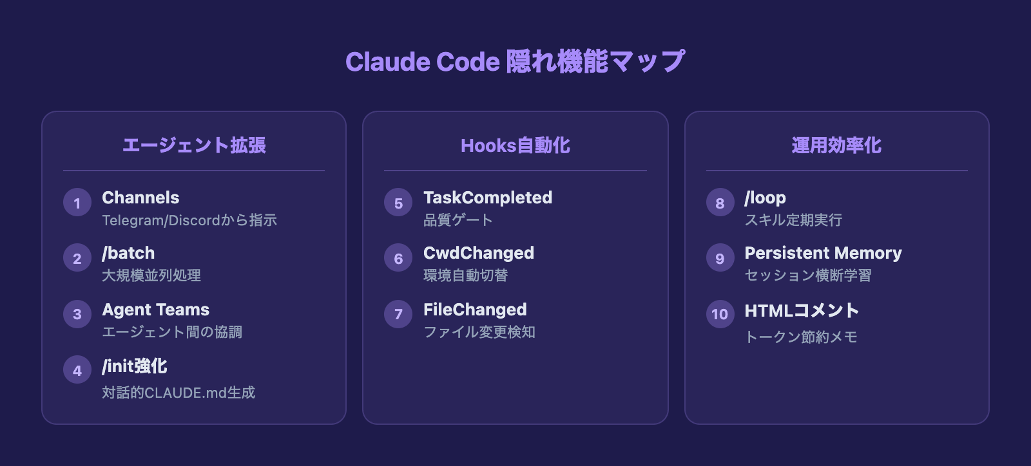Select the エージェント拡張 column heading
This screenshot has width=1031, height=466.
click(x=194, y=145)
